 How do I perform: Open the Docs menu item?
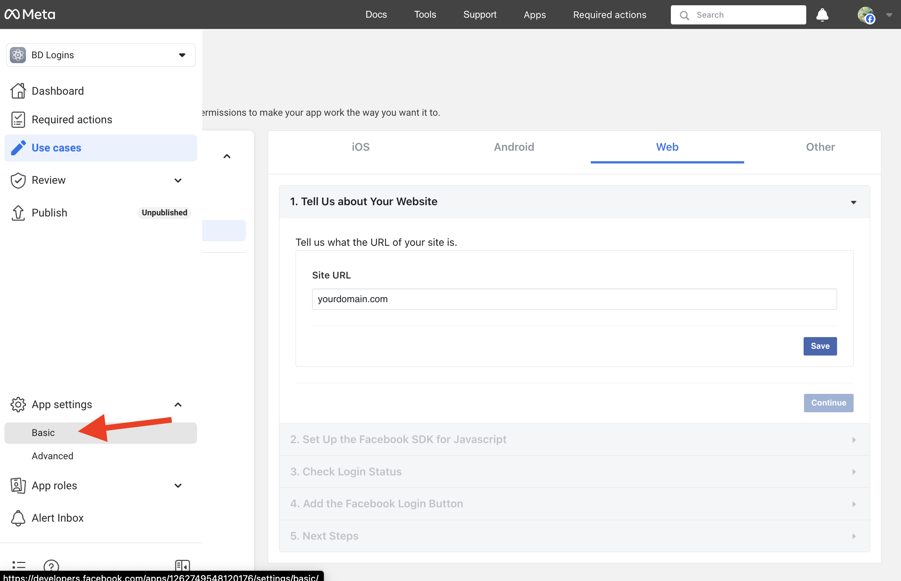tap(376, 15)
